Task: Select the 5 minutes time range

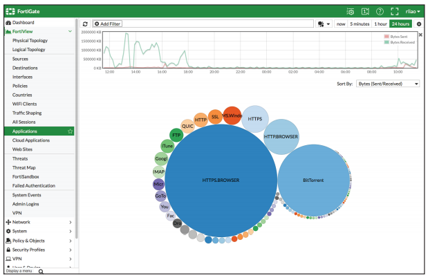Action: pos(360,24)
